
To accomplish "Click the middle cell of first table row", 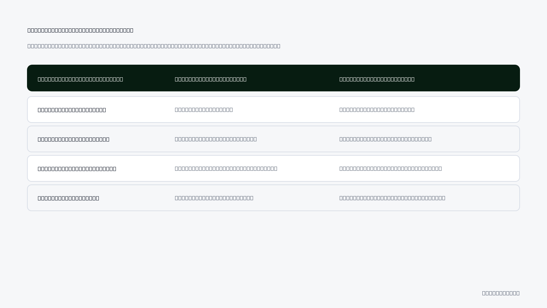I will 204,110.
